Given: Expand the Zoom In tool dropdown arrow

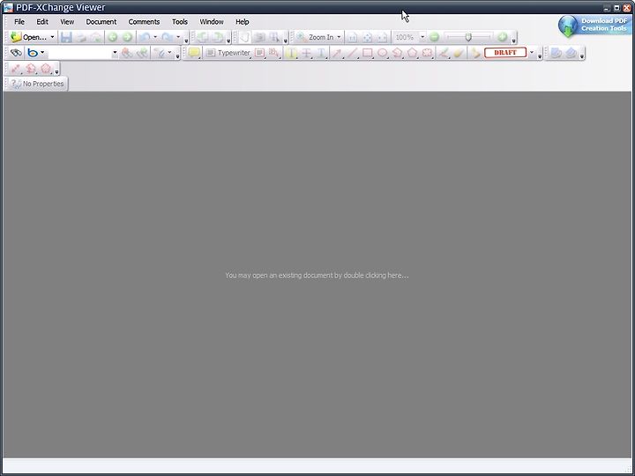Looking at the screenshot, I should (339, 37).
